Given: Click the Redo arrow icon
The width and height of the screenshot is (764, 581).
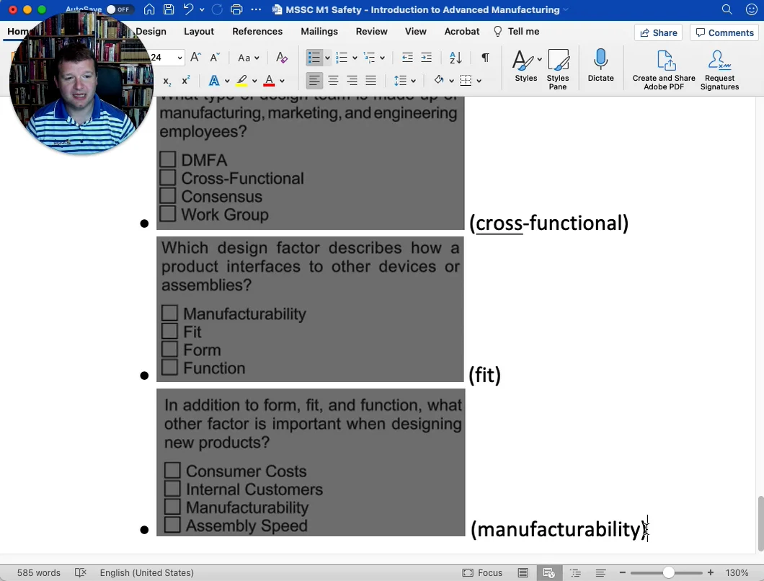Looking at the screenshot, I should tap(218, 9).
